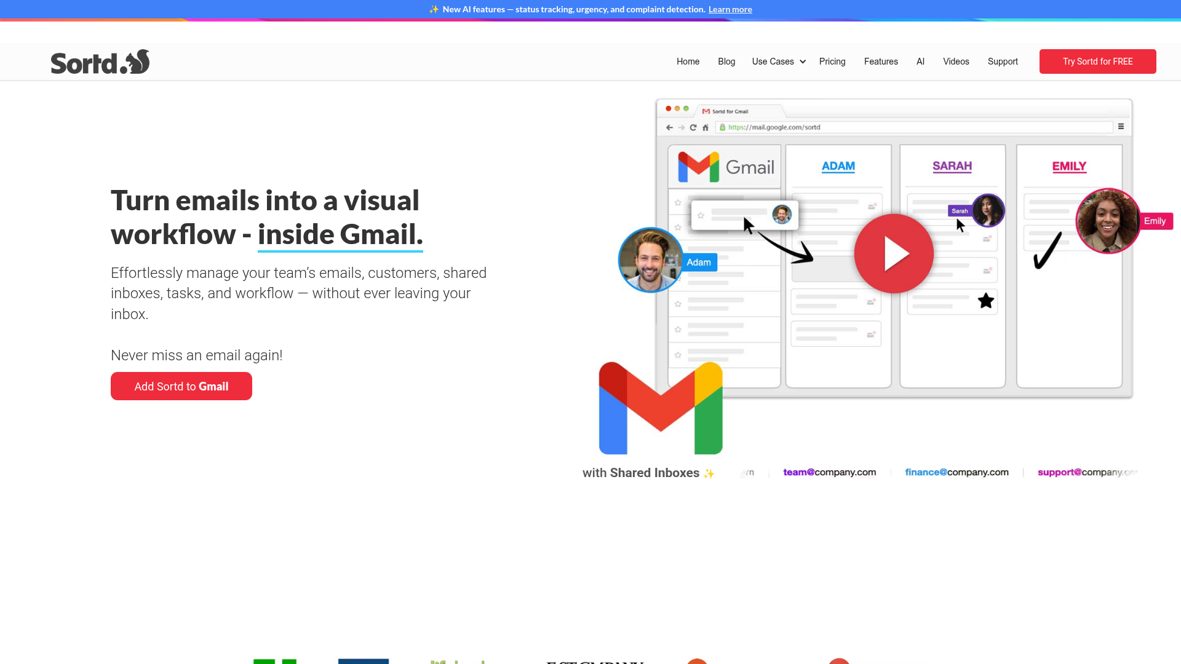Click the large Gmail M logo
1181x664 pixels.
(x=661, y=408)
